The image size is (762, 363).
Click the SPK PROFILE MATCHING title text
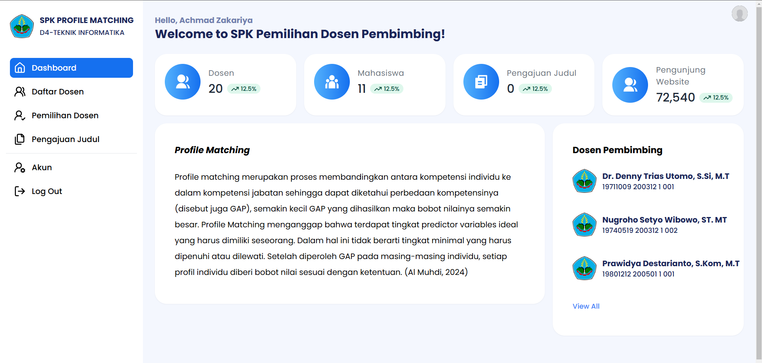tap(87, 20)
